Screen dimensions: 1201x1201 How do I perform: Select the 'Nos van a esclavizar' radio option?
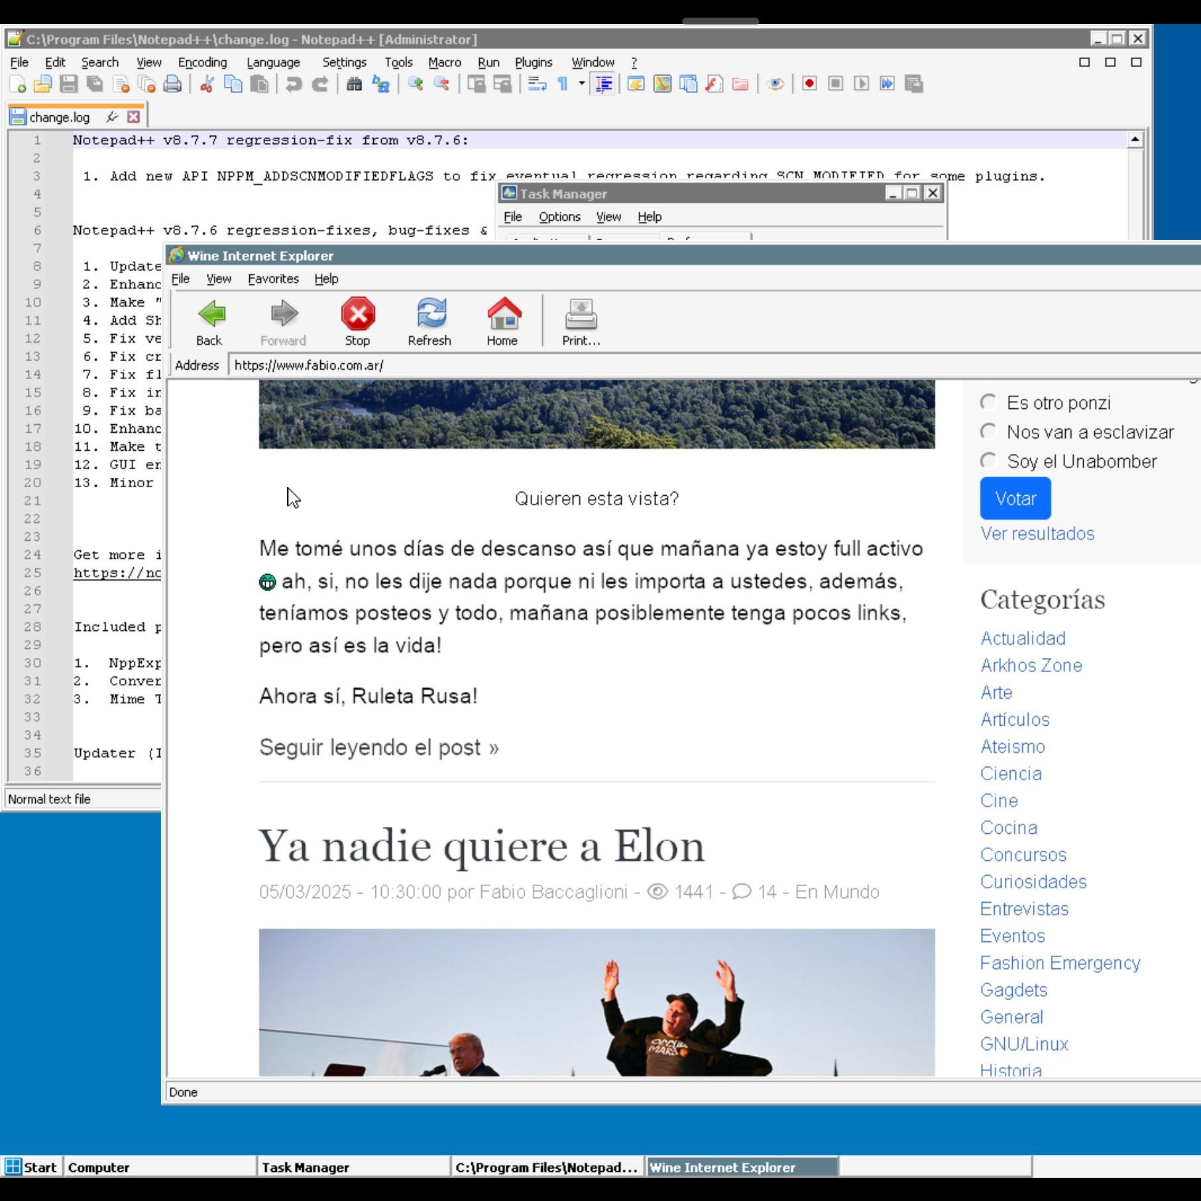point(988,431)
